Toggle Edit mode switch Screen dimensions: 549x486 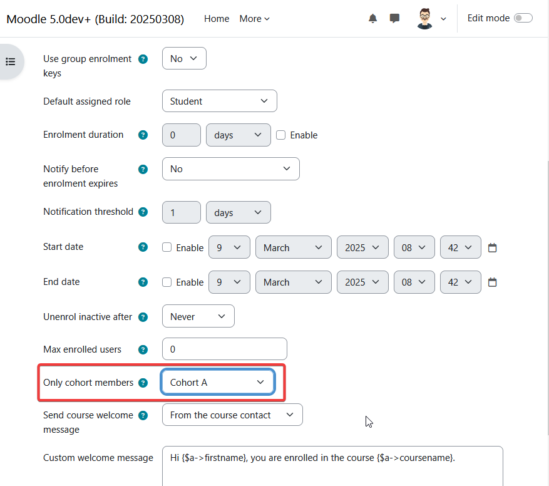(523, 18)
